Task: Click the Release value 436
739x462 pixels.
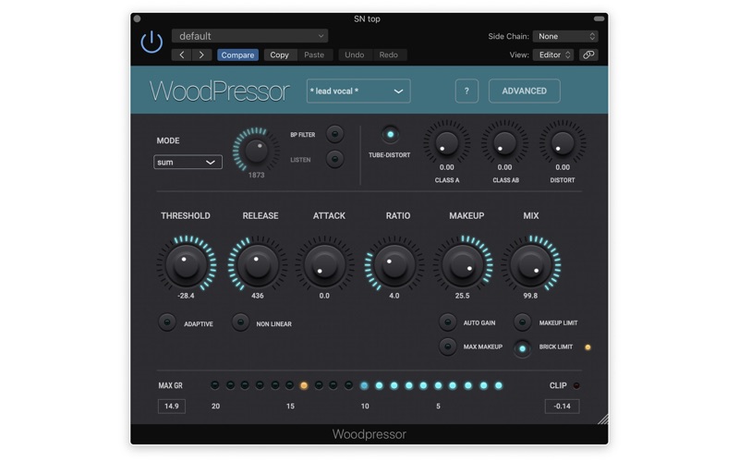Action: [x=258, y=296]
